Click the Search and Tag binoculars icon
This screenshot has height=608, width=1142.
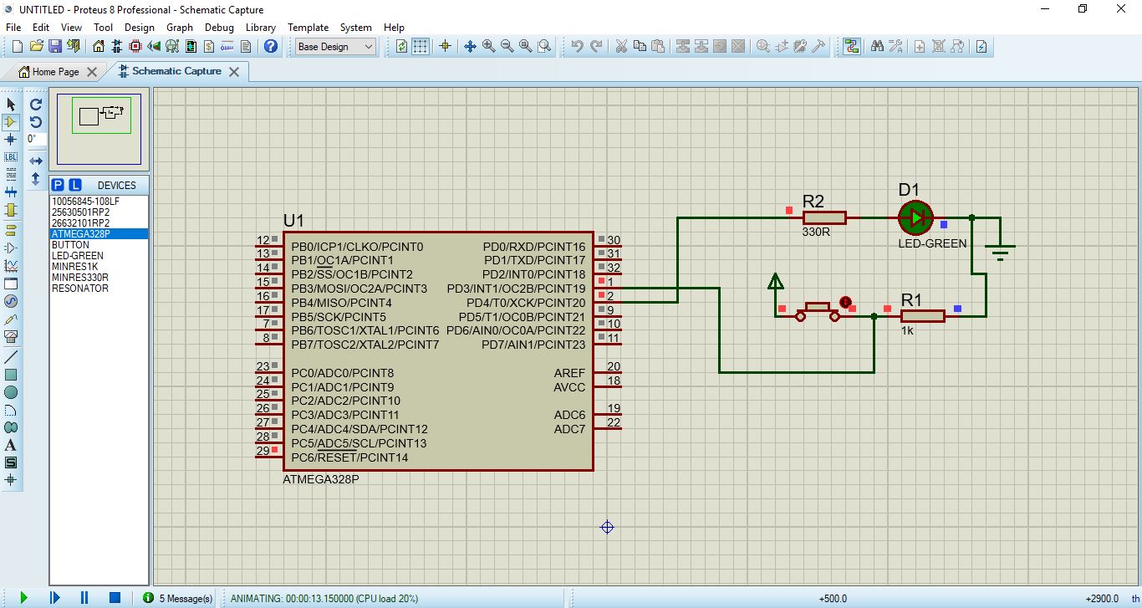(x=877, y=47)
